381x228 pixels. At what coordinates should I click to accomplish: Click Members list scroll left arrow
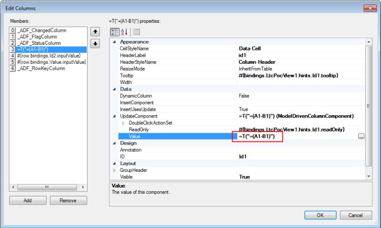(x=13, y=187)
